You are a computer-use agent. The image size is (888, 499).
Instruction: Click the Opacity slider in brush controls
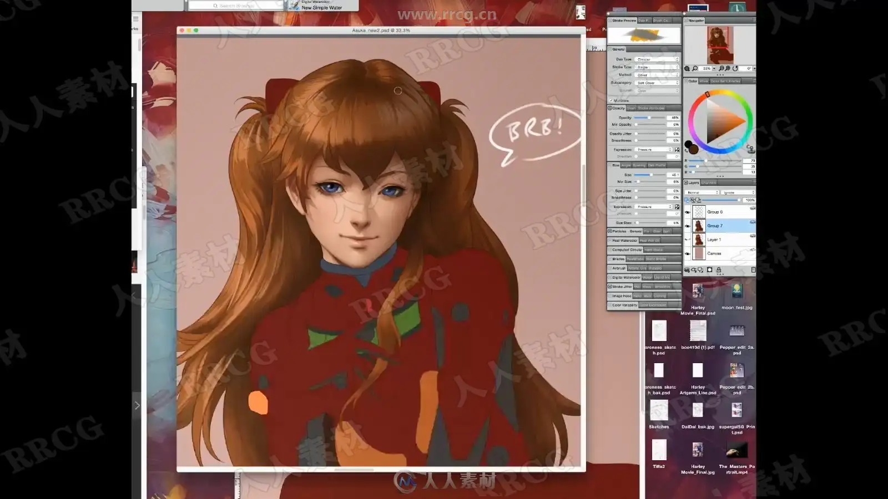(x=650, y=118)
